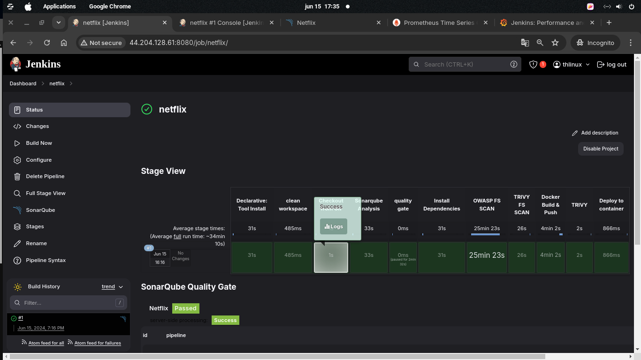
Task: Click the netflix breadcrumb
Action: pos(57,83)
